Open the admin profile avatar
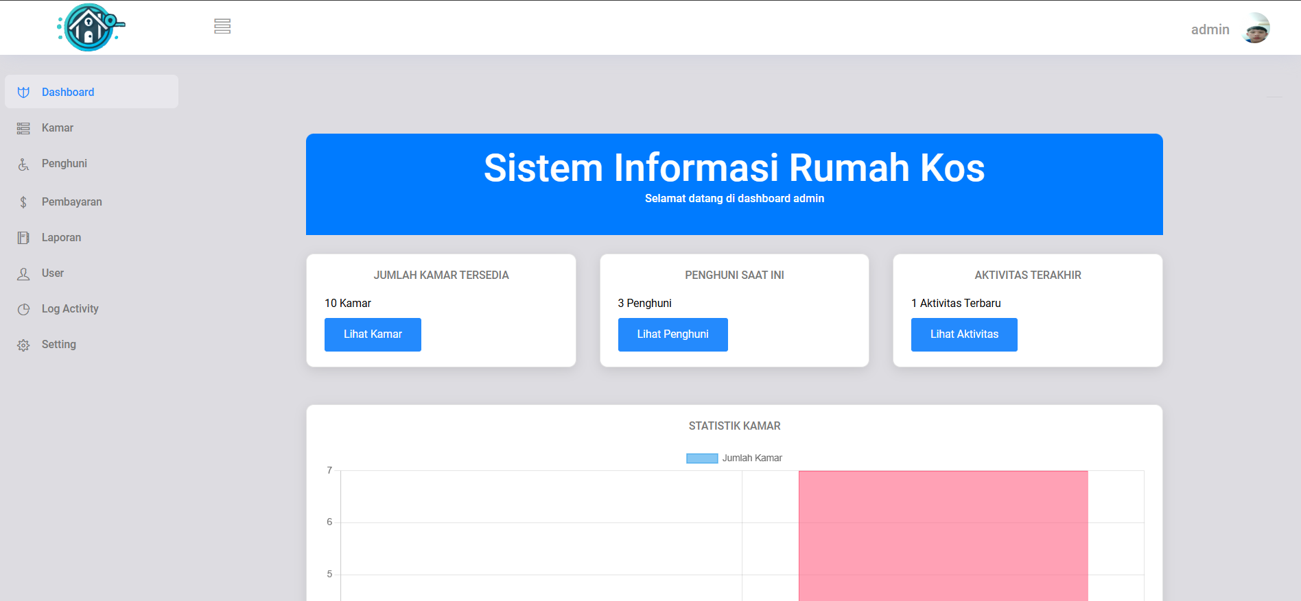The width and height of the screenshot is (1301, 601). (x=1255, y=29)
